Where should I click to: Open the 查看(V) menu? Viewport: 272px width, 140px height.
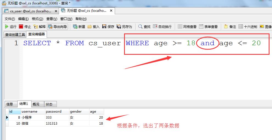(x=52, y=19)
